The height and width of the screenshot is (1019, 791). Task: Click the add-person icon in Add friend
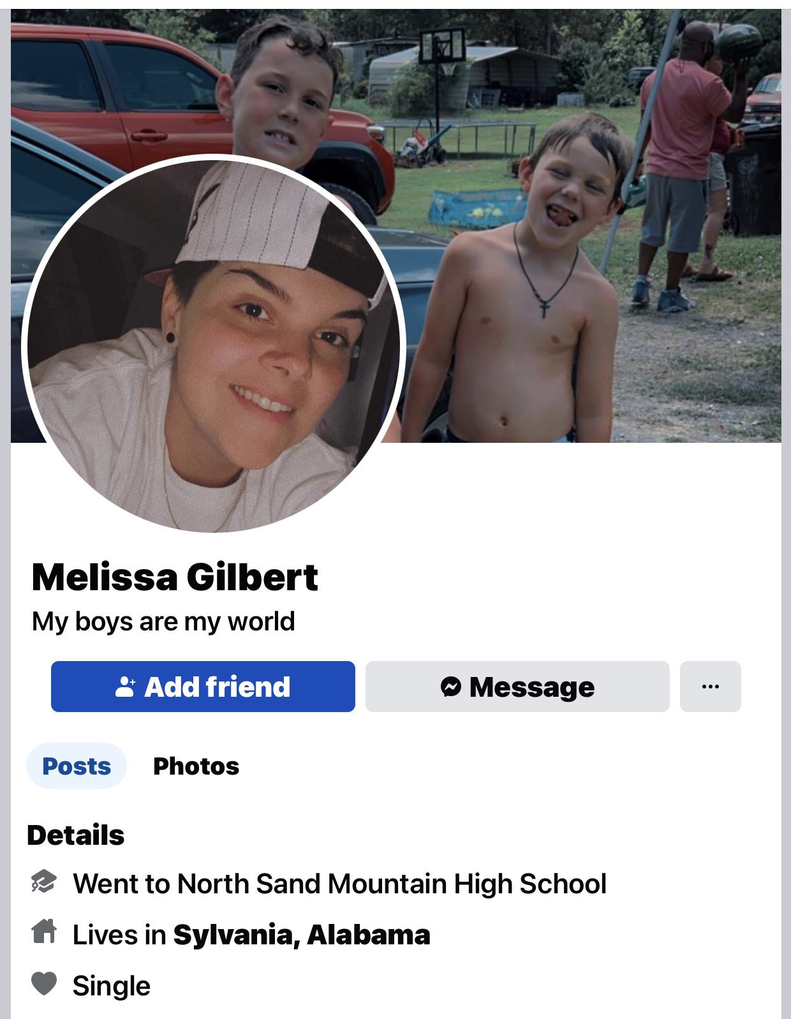(x=125, y=687)
